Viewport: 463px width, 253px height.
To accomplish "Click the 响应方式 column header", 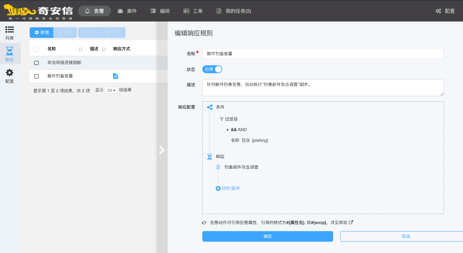I will tap(121, 49).
